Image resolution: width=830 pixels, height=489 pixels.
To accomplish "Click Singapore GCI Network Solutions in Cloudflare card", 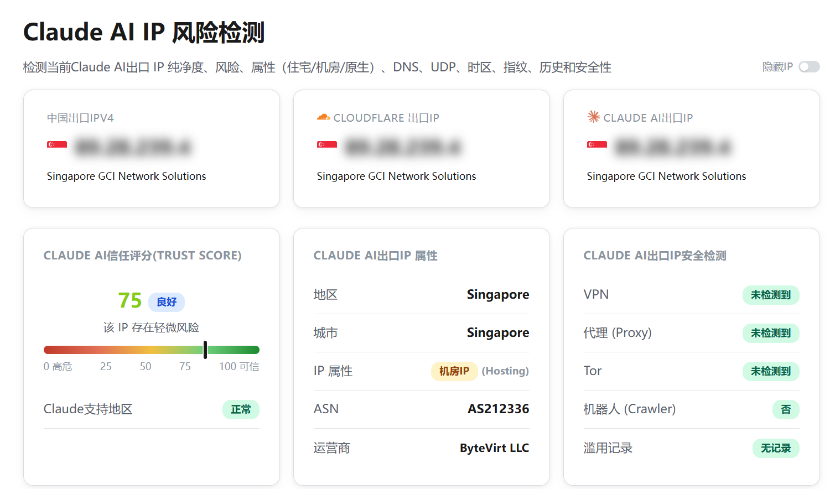I will click(x=397, y=176).
